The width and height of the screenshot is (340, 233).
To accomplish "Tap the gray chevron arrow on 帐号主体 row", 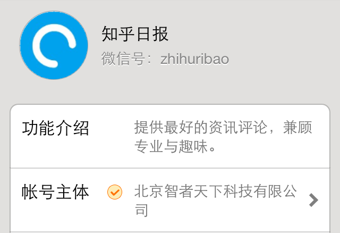I will click(313, 200).
